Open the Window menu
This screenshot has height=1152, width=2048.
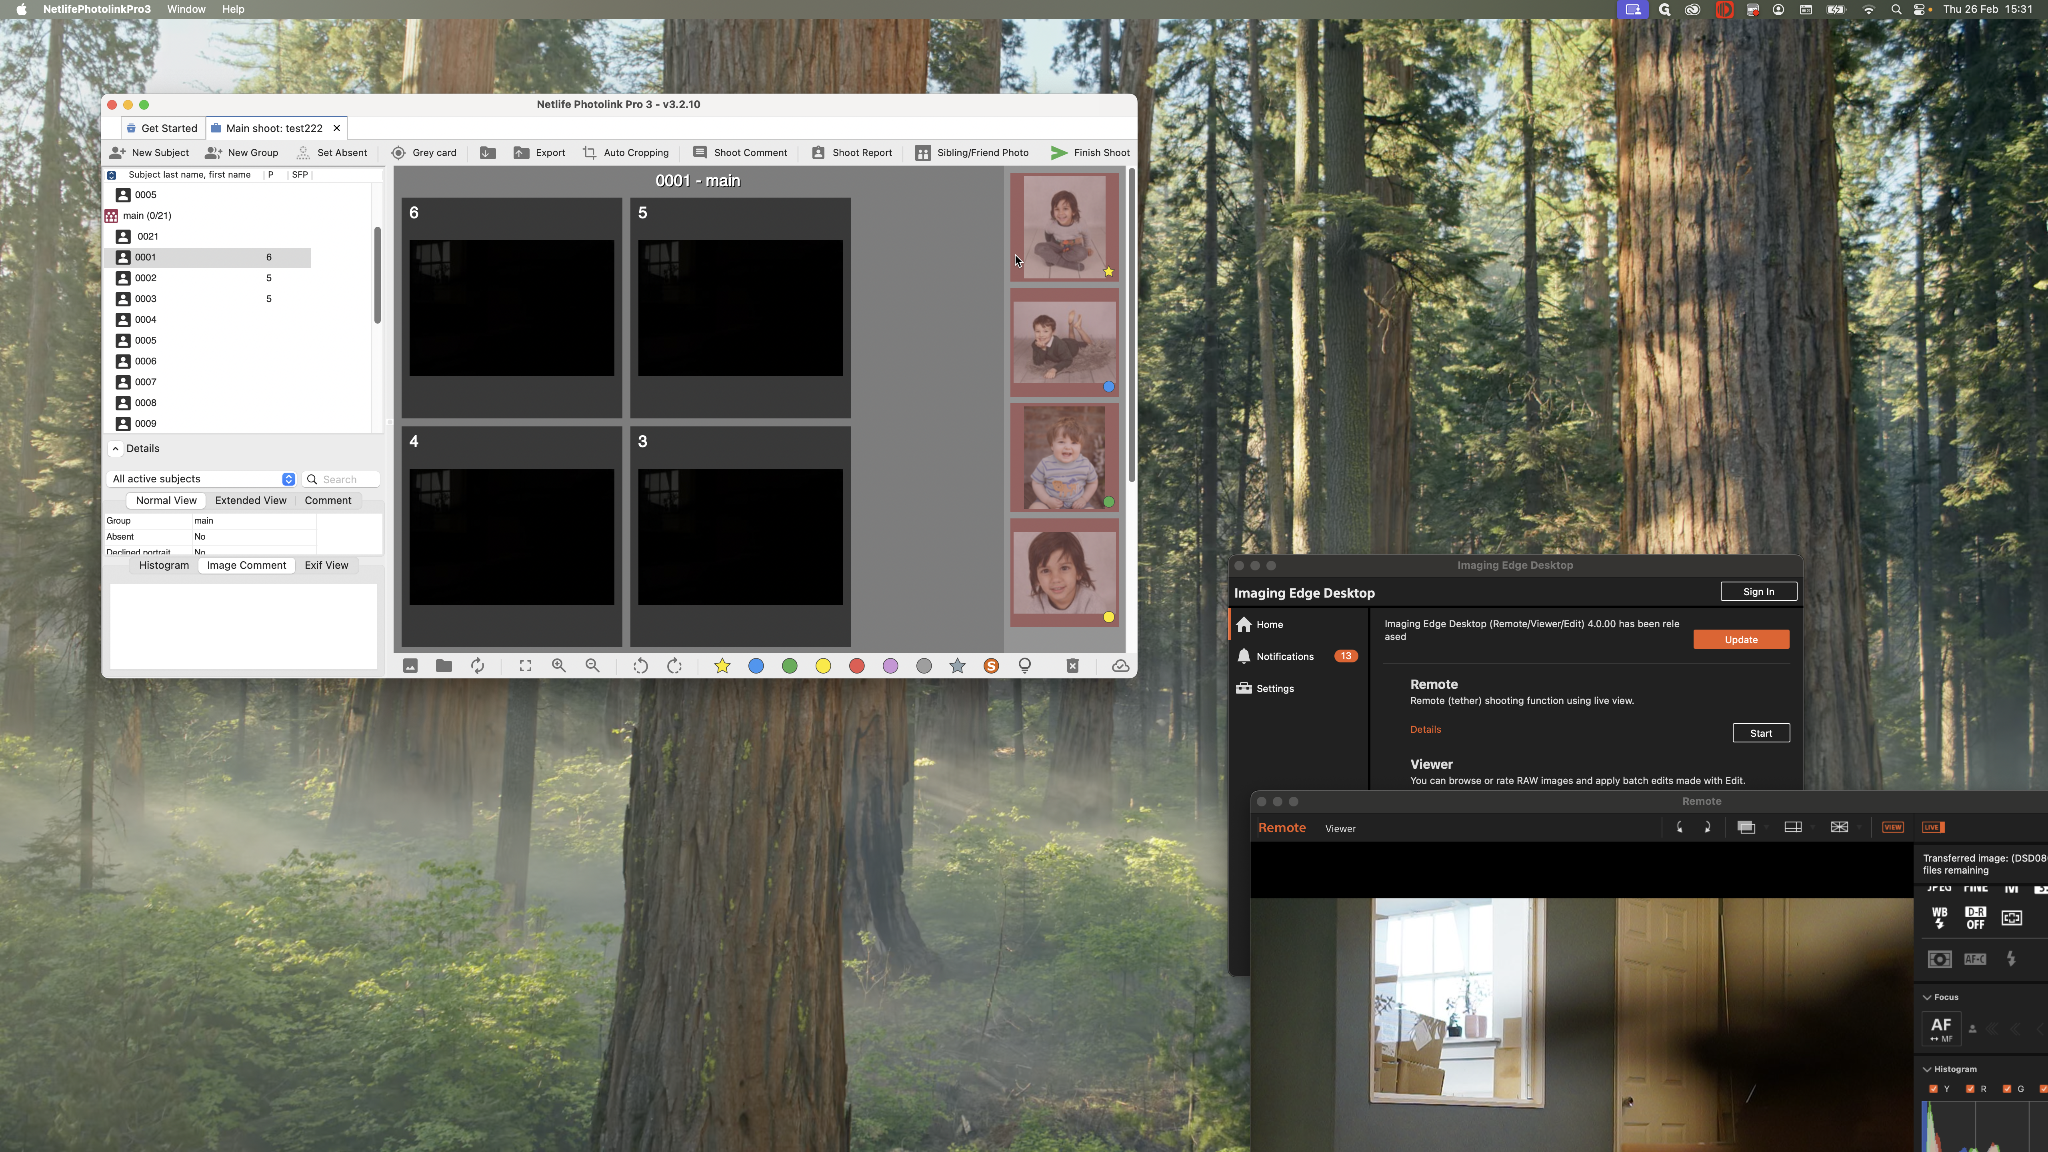[x=186, y=10]
